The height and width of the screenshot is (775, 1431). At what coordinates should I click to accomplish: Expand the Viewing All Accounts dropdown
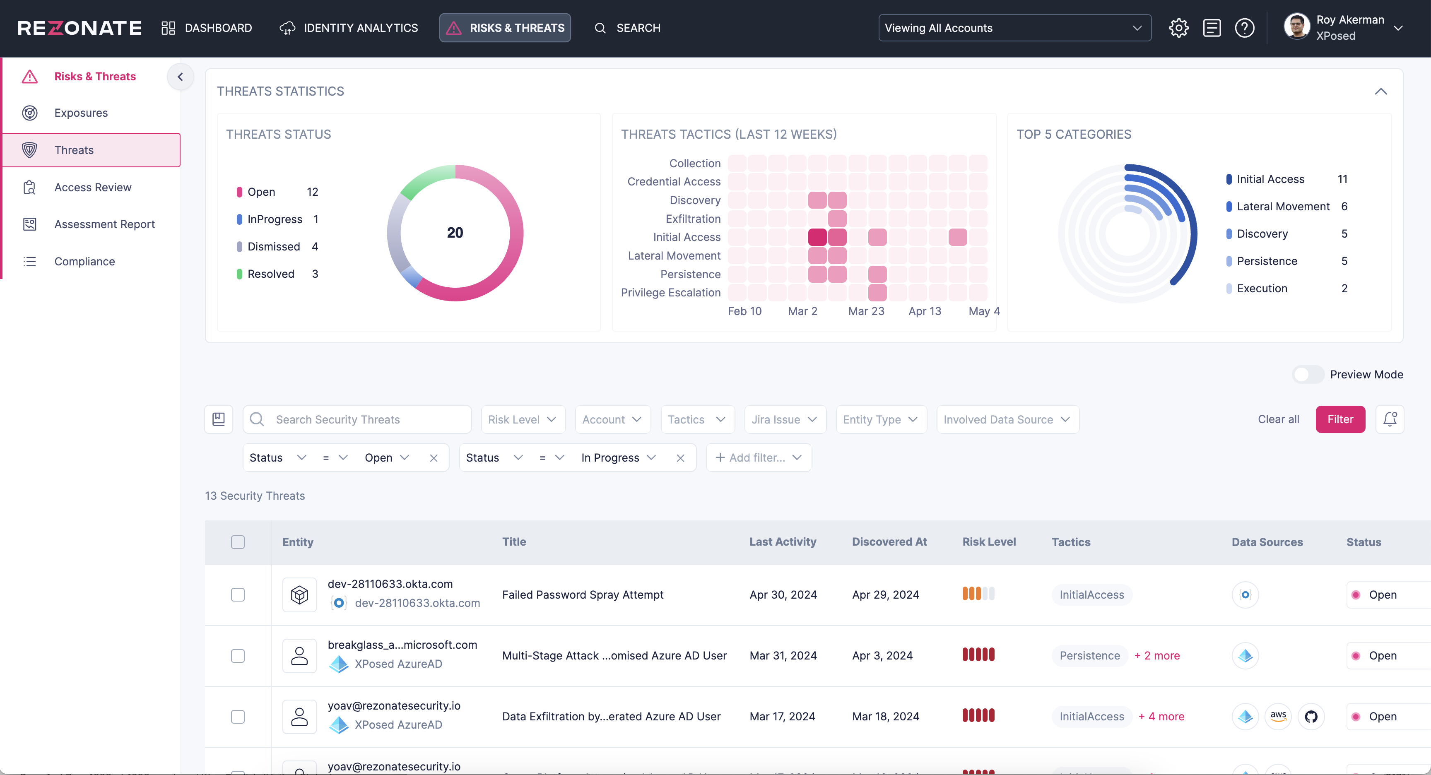[1014, 28]
